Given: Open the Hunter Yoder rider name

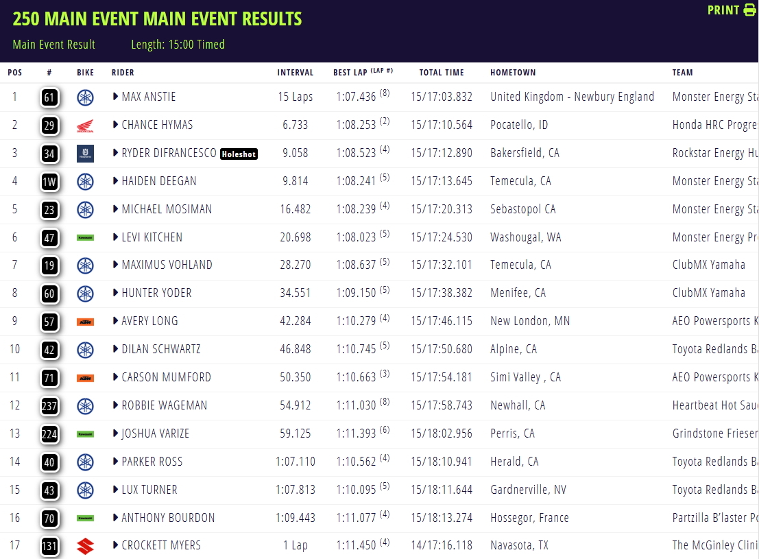Looking at the screenshot, I should tap(156, 293).
